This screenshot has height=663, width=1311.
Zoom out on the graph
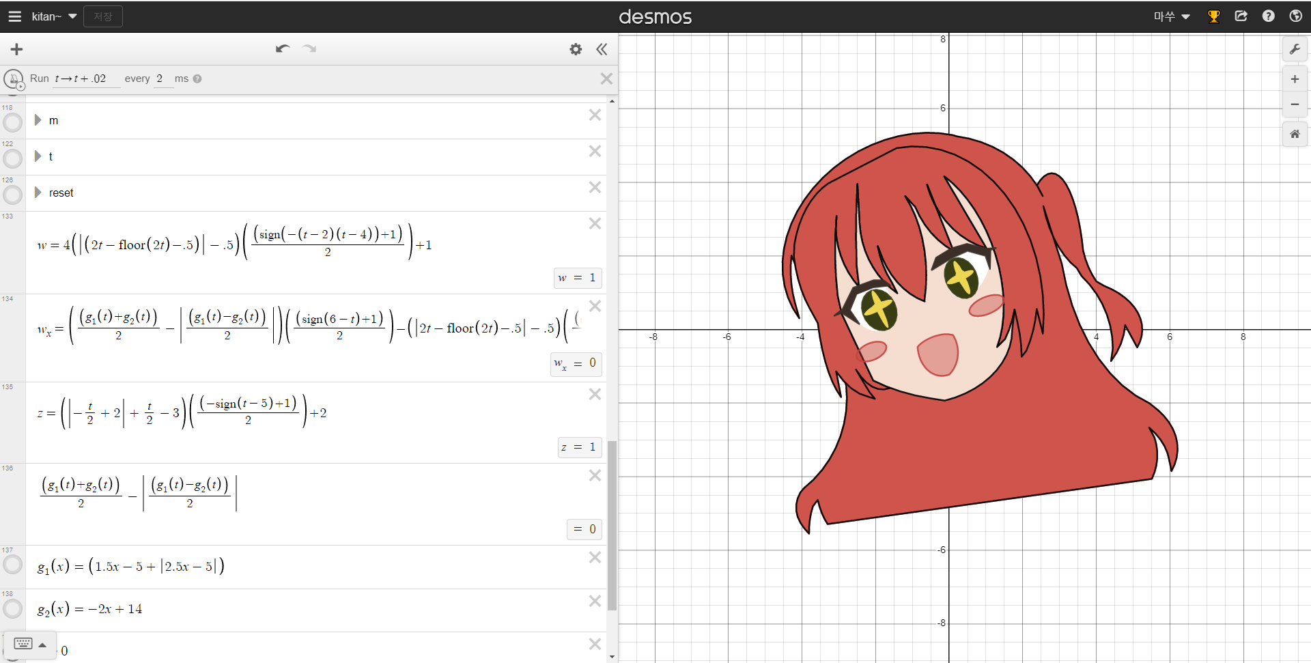pyautogui.click(x=1295, y=104)
